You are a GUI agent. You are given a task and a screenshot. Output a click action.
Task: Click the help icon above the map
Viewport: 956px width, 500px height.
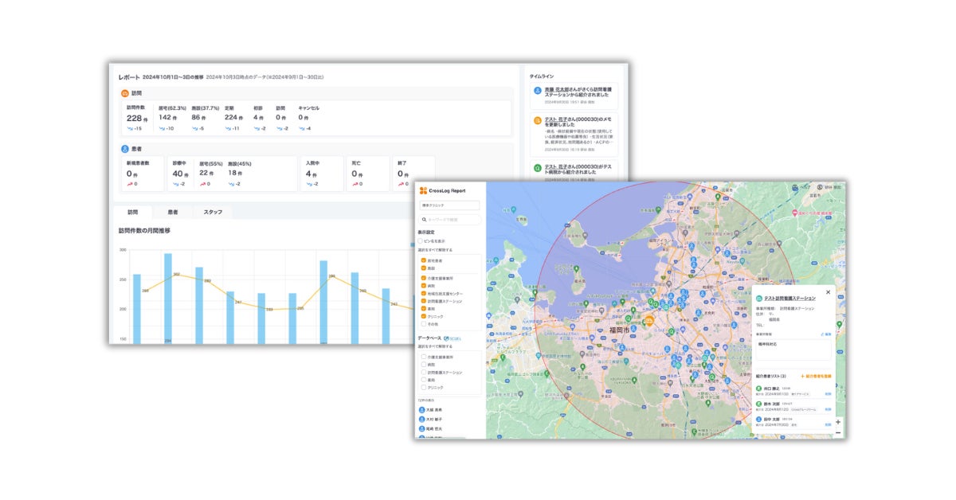(x=795, y=188)
